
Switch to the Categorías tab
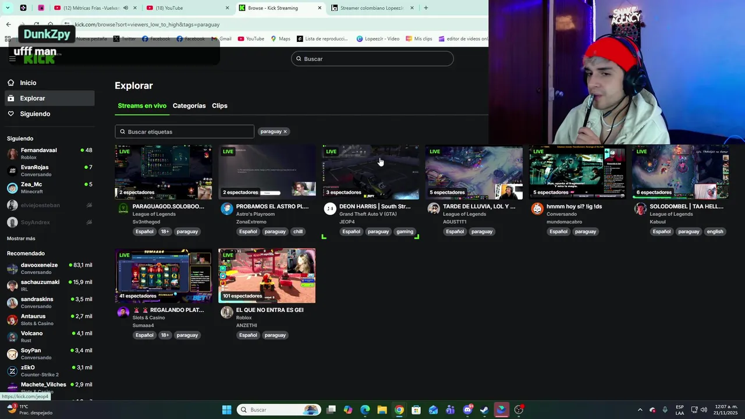[x=189, y=105]
